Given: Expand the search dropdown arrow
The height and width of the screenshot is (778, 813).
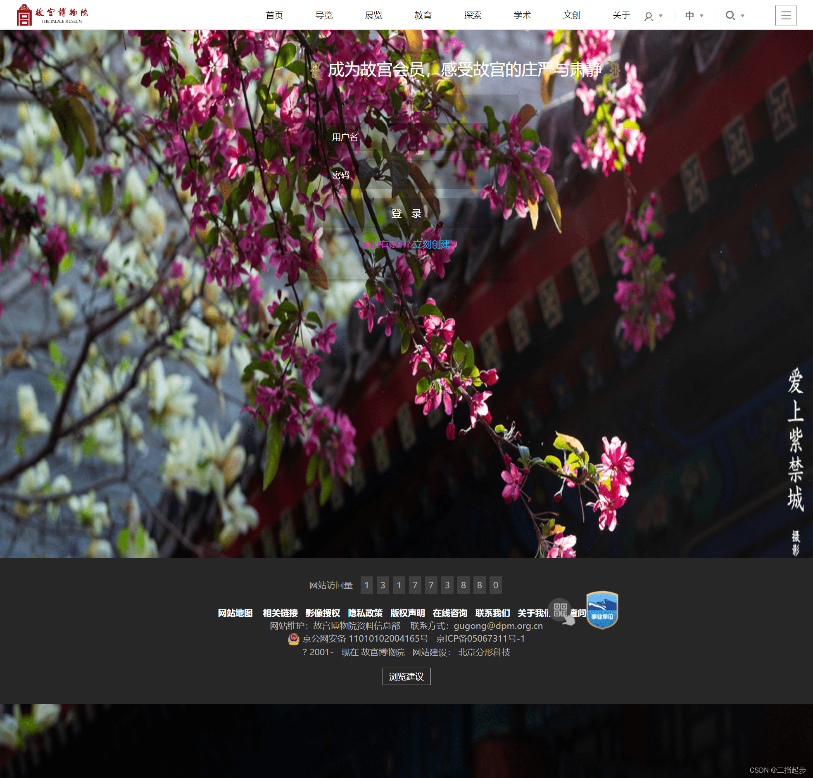Looking at the screenshot, I should point(742,16).
